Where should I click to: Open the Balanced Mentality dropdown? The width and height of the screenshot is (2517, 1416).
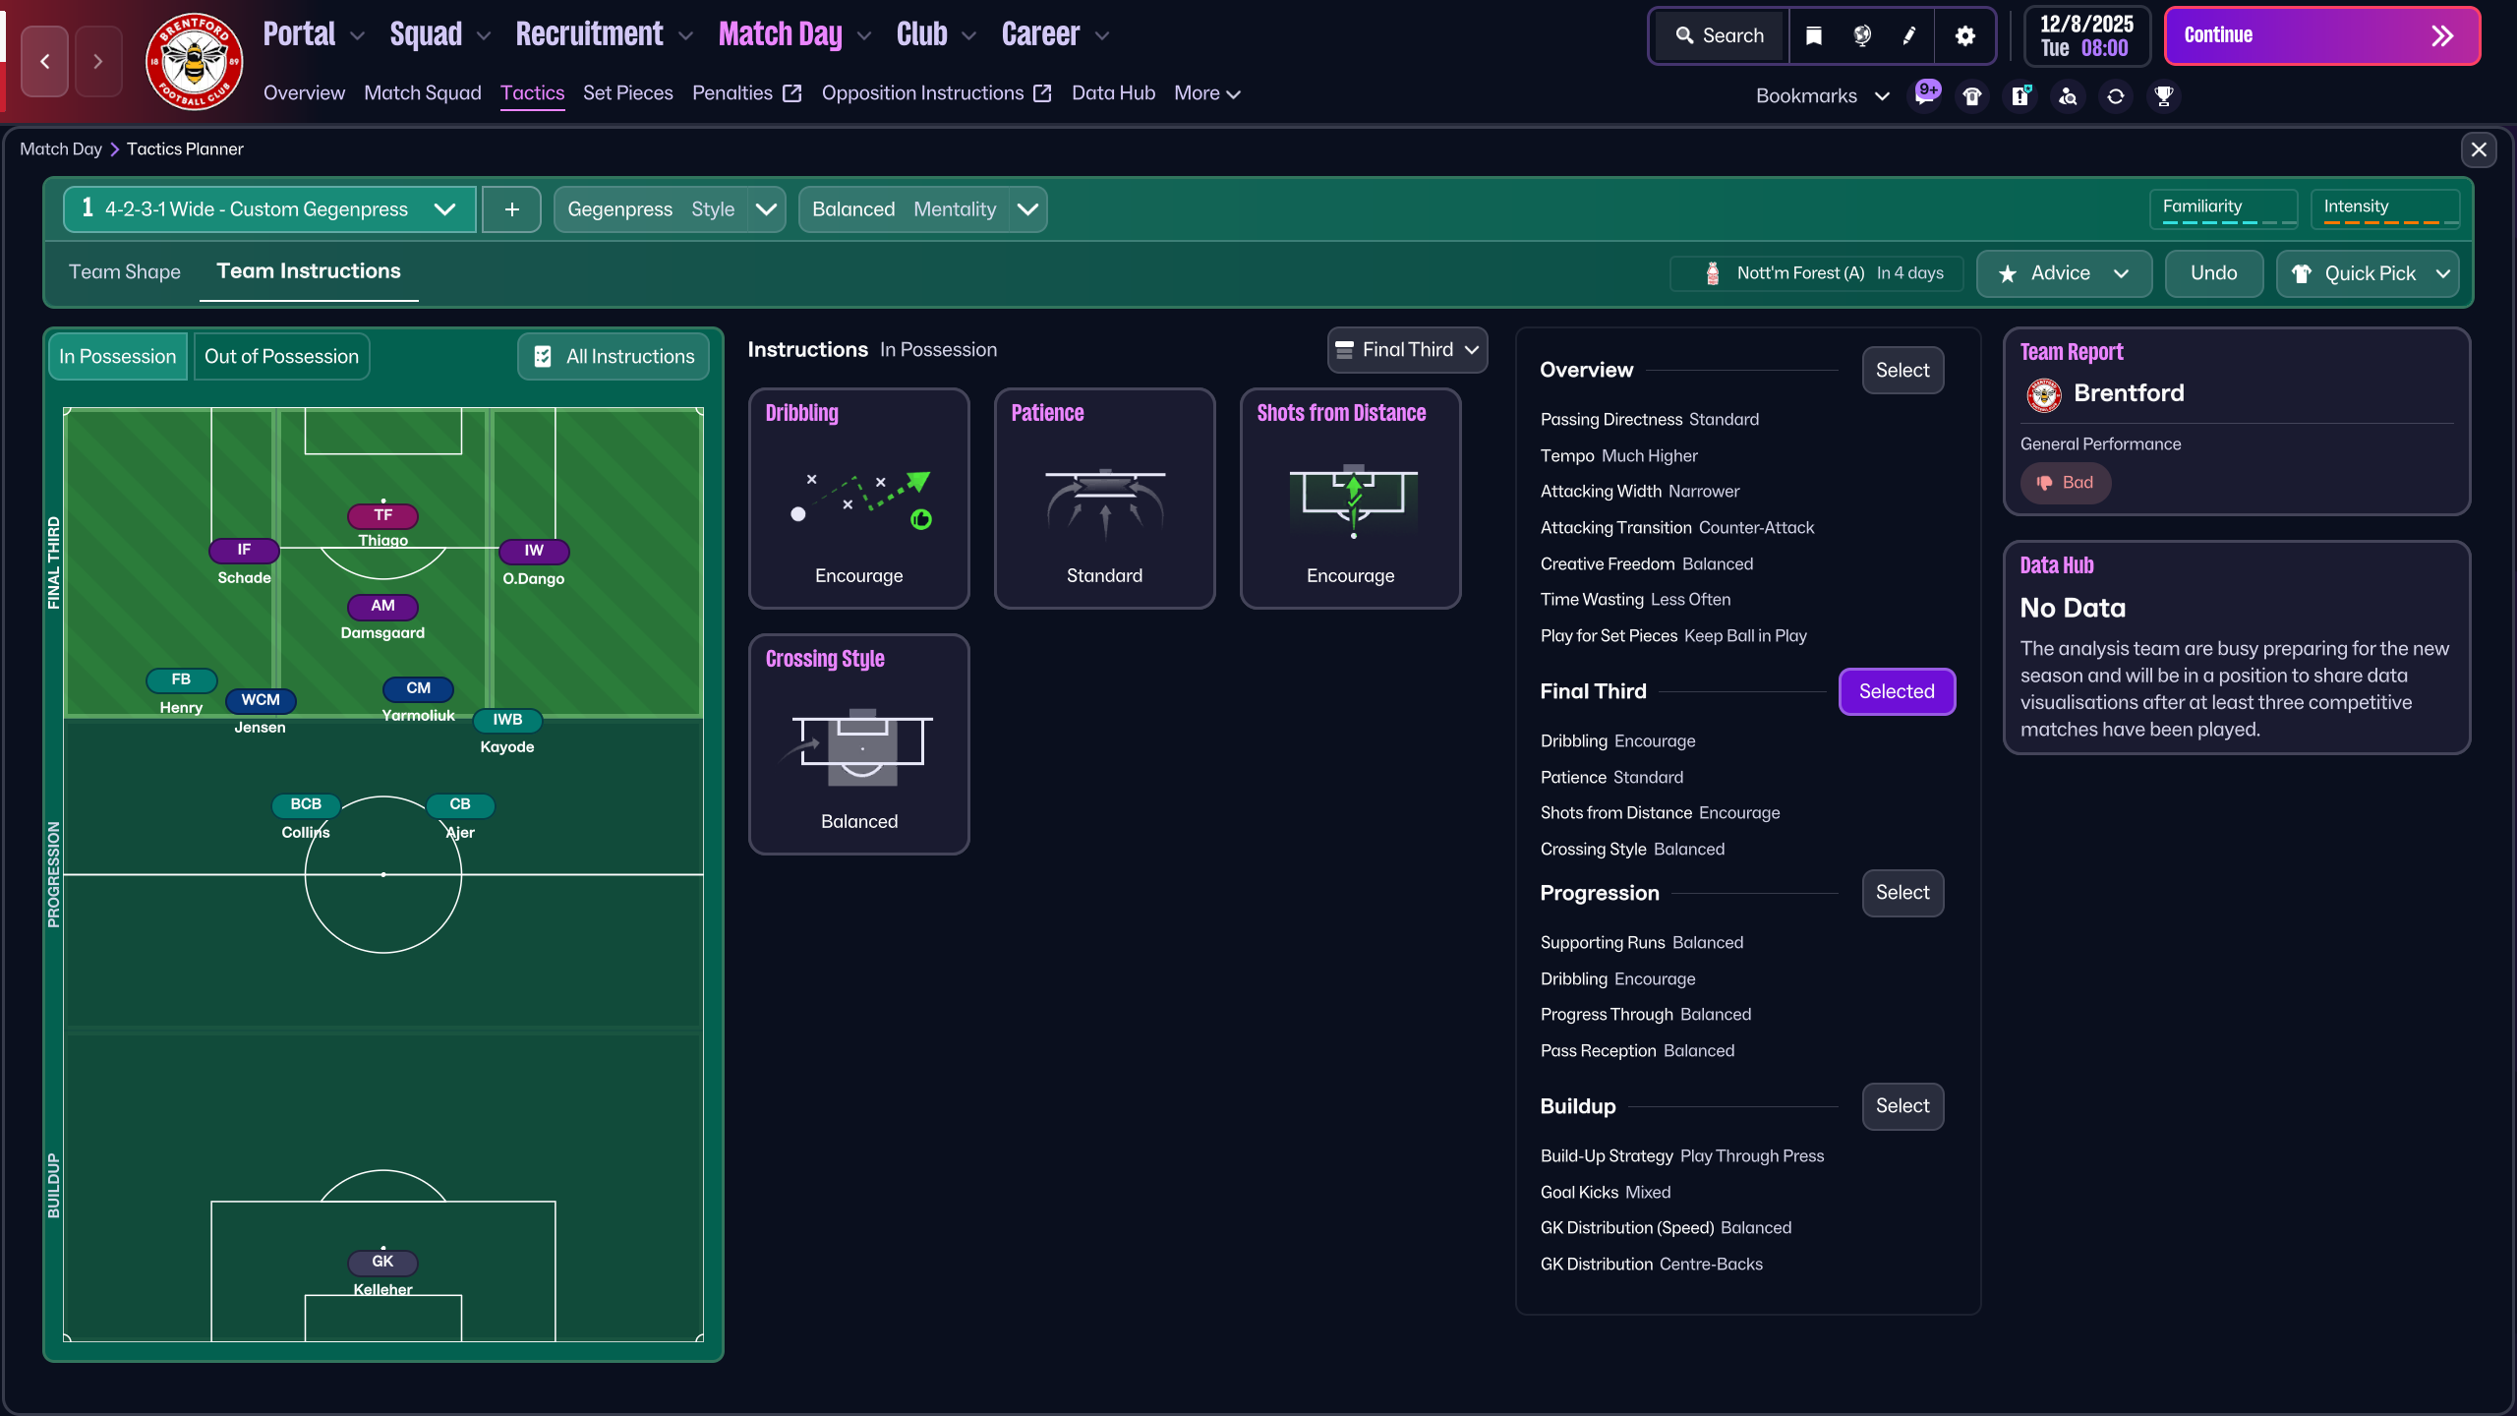pos(922,209)
